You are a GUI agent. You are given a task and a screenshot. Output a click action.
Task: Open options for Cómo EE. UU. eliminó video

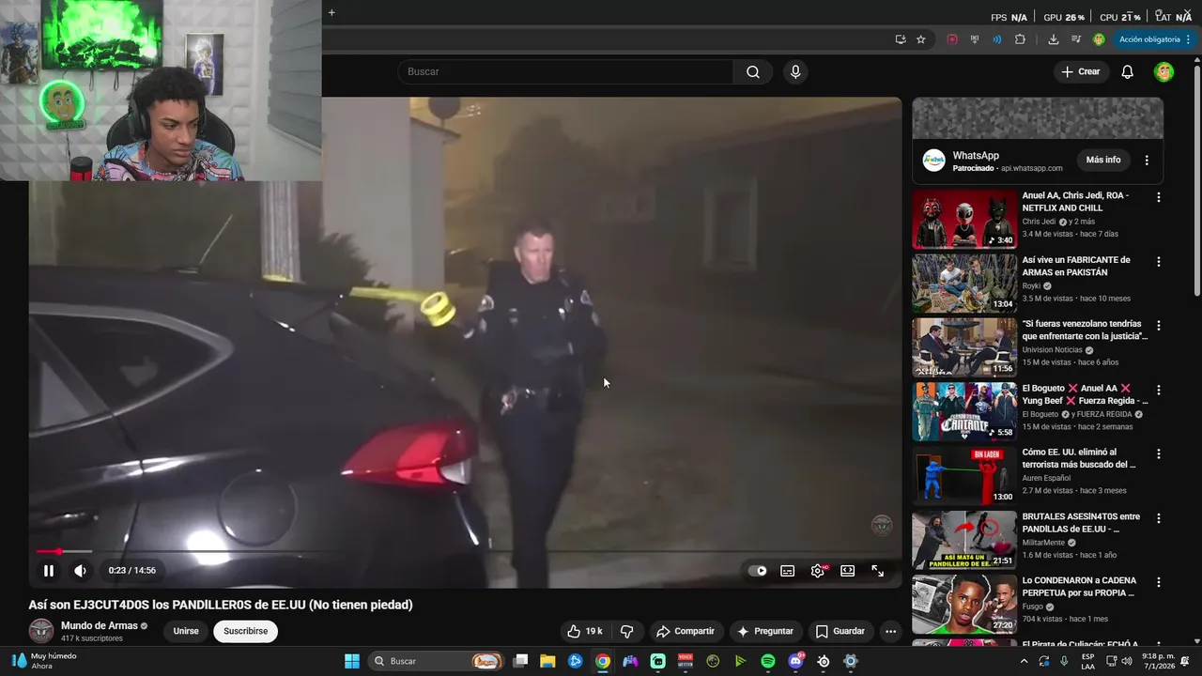pyautogui.click(x=1158, y=453)
